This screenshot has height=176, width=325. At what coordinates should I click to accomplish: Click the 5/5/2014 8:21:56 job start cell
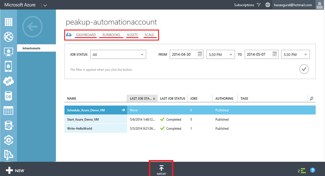click(x=142, y=129)
